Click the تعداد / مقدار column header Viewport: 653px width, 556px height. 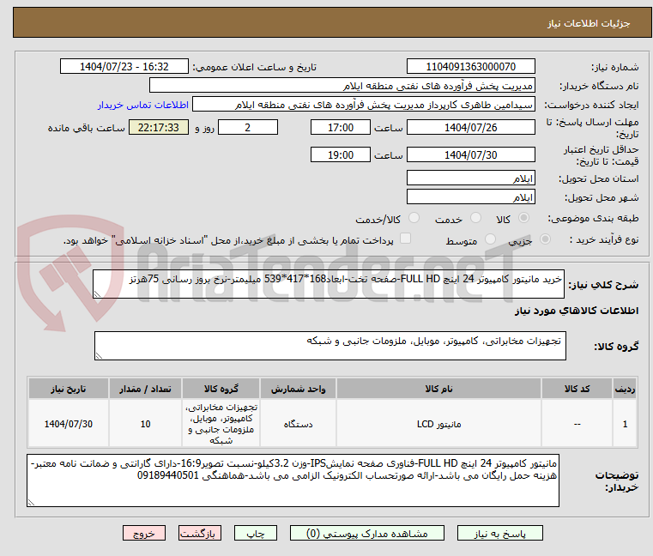point(145,389)
